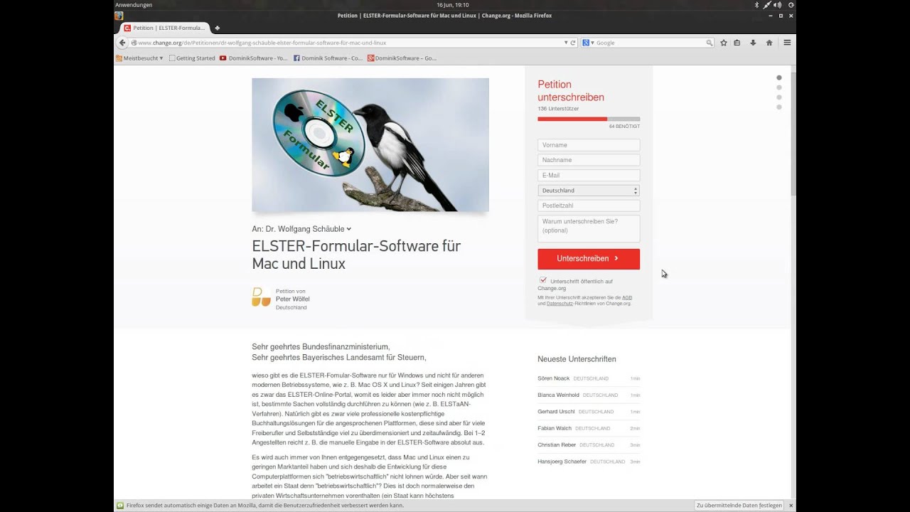Click the Bluetooth icon in the system tray
910x512 pixels.
pyautogui.click(x=756, y=4)
